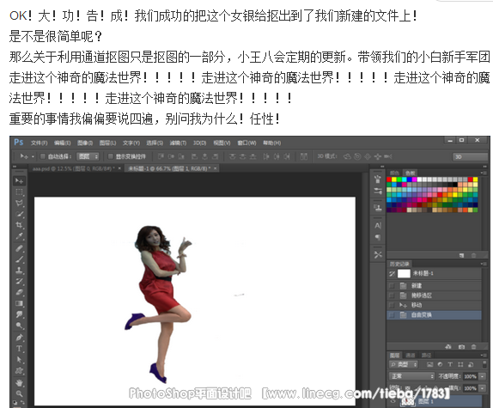The height and width of the screenshot is (408, 493).
Task: Select the Brush tool
Action: tap(19, 259)
